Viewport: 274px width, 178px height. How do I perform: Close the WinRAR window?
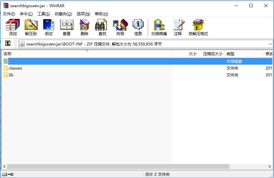click(266, 6)
